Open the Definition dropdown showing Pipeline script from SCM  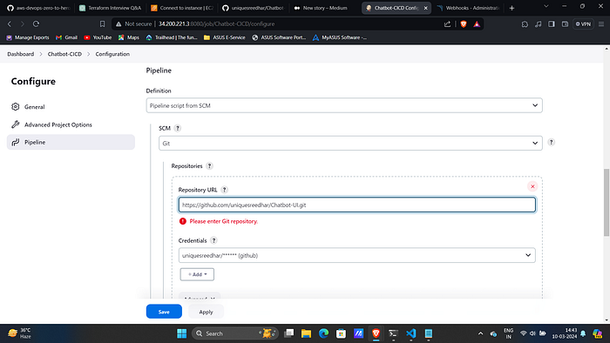(x=344, y=105)
